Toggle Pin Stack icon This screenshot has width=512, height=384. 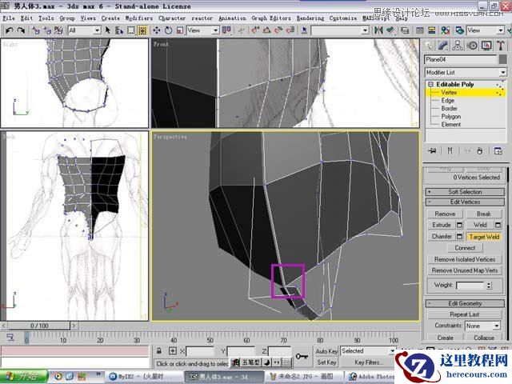point(433,150)
